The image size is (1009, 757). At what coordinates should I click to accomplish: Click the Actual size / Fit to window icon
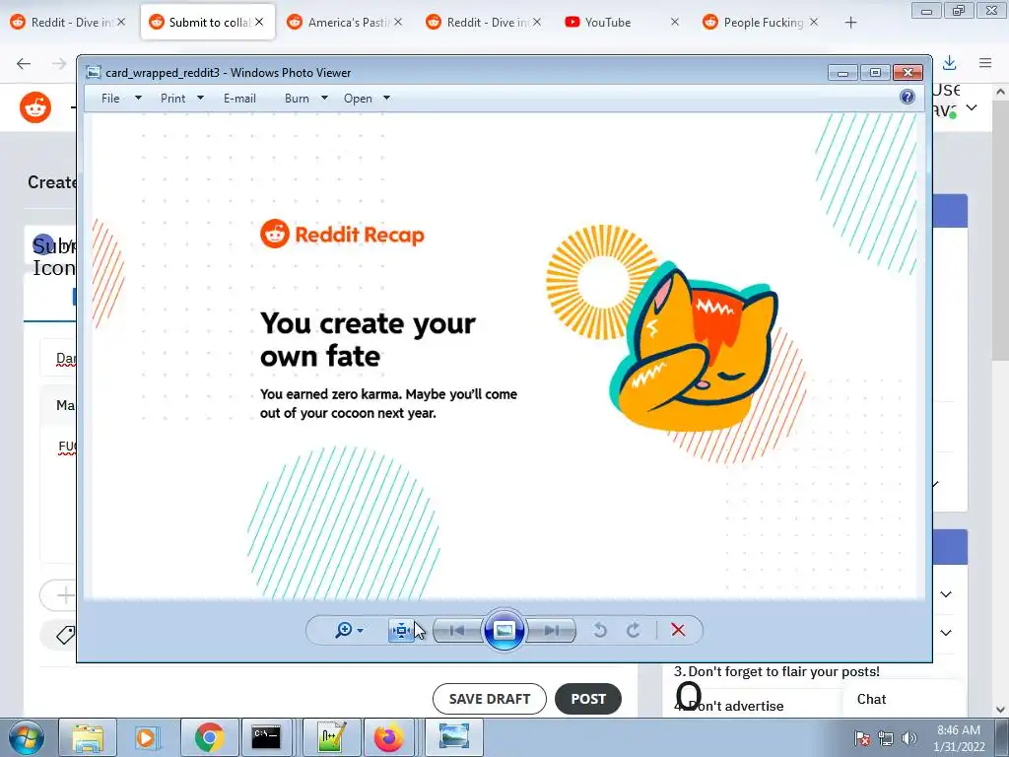click(402, 630)
